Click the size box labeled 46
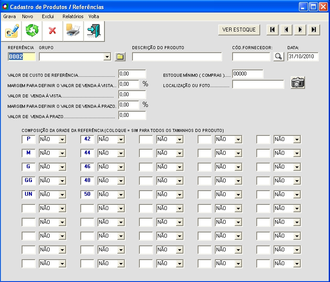Viewport: 330px width, 282px height. [x=87, y=167]
